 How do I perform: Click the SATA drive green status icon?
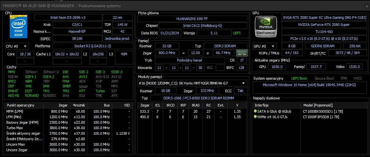tap(255, 111)
